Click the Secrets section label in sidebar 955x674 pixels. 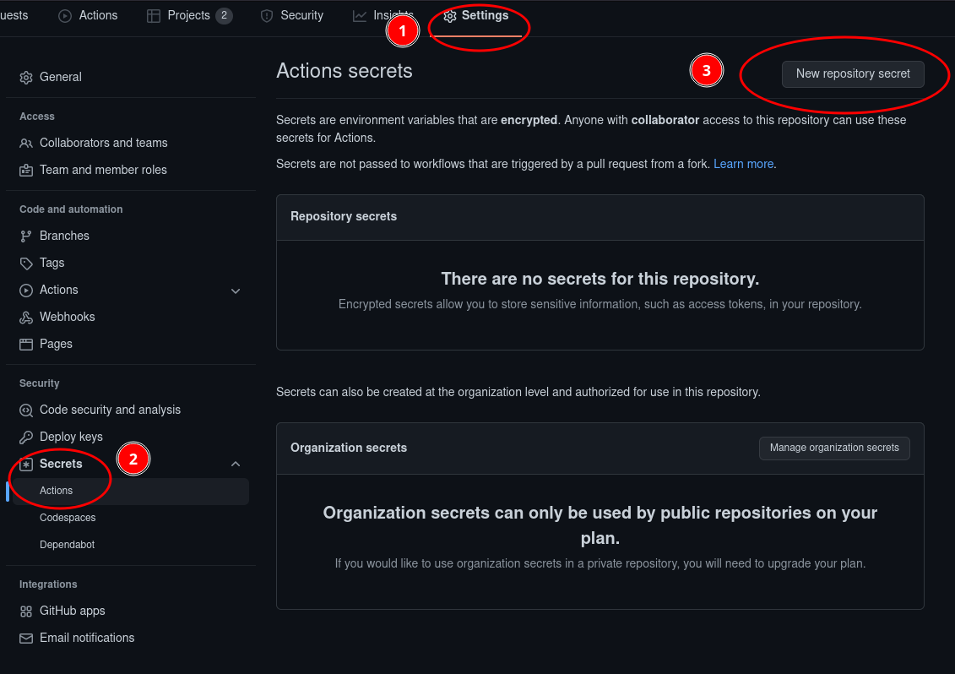pos(61,464)
